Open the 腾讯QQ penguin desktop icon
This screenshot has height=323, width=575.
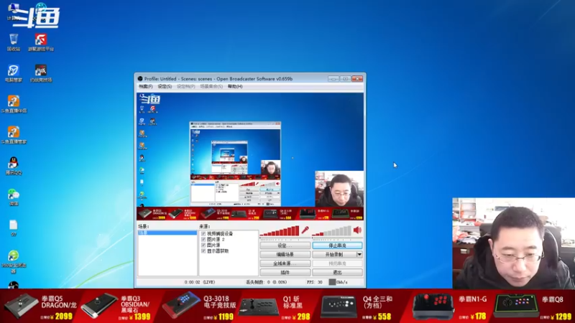[14, 166]
